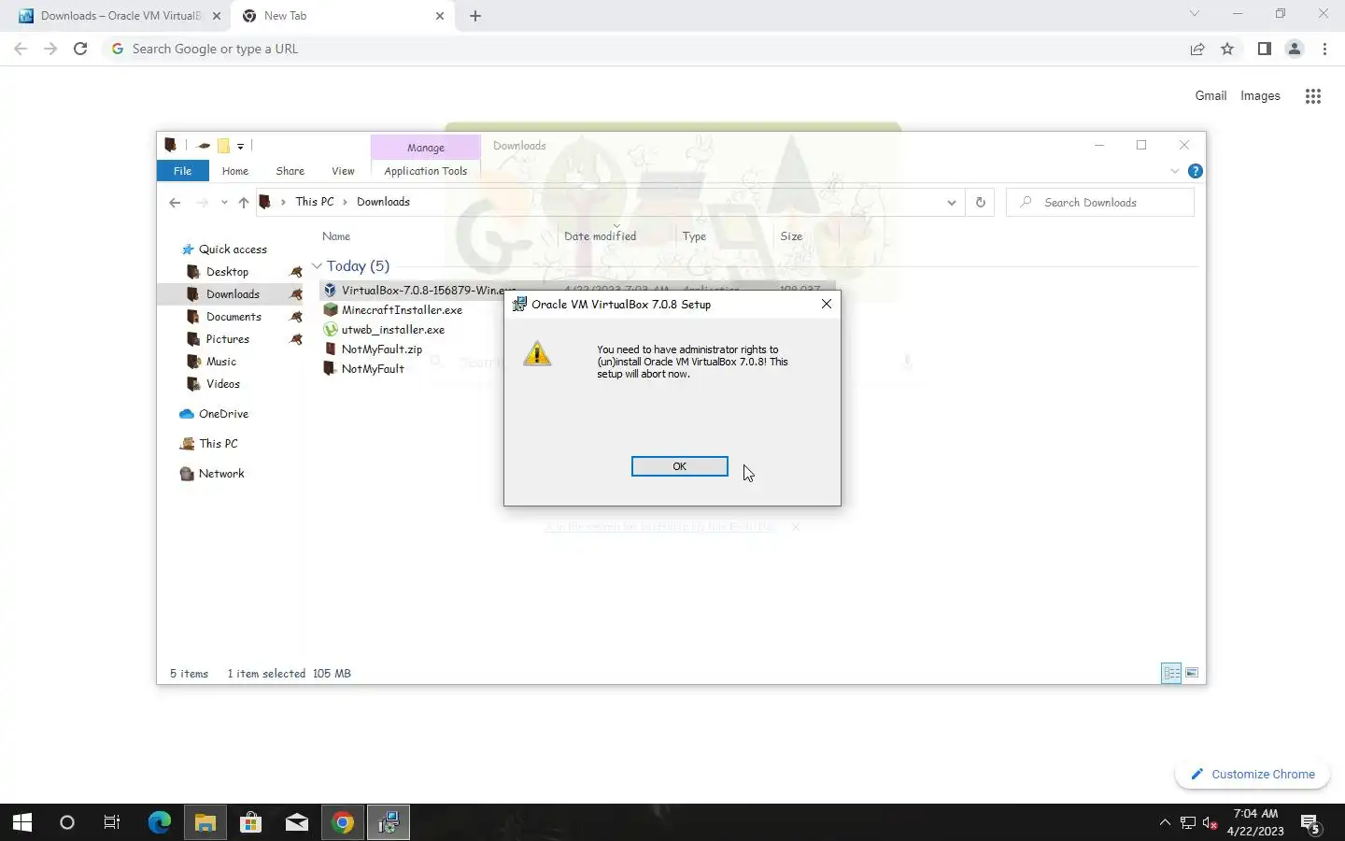The height and width of the screenshot is (841, 1345).
Task: Sort by the Size column
Action: [x=791, y=236]
